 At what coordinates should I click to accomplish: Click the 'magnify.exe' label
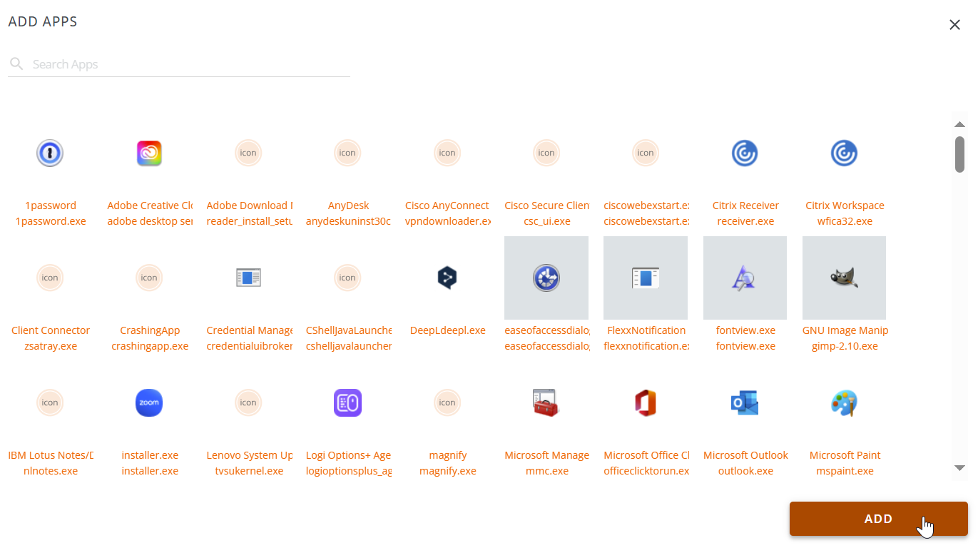click(x=447, y=471)
